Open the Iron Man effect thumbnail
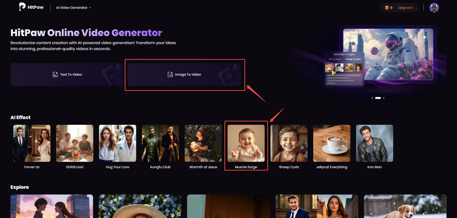Image resolution: width=457 pixels, height=218 pixels. (375, 143)
